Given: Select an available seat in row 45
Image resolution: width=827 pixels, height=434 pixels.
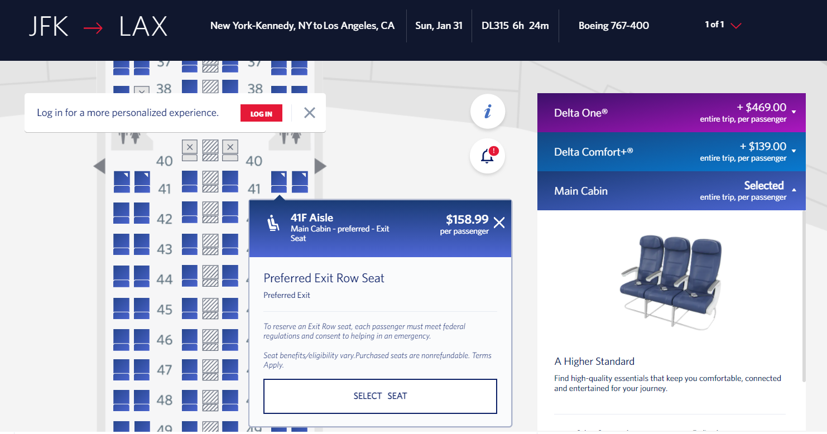Looking at the screenshot, I should [121, 308].
